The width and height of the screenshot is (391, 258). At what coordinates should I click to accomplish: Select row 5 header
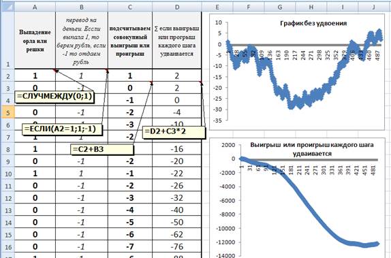pos(7,112)
